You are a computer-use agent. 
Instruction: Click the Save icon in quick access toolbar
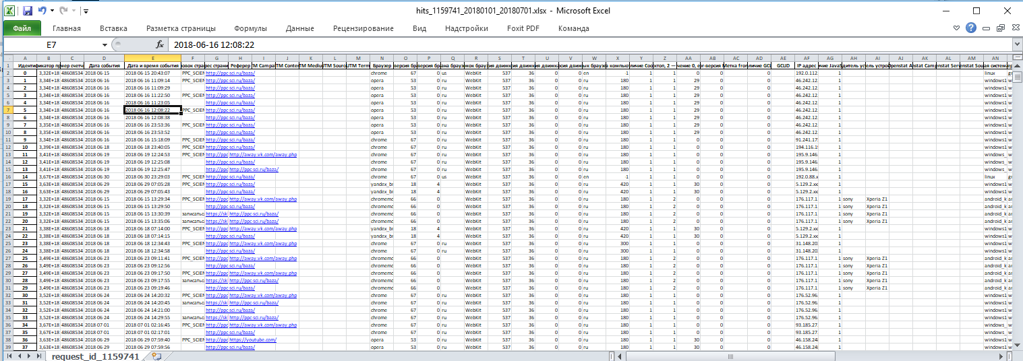tap(28, 11)
